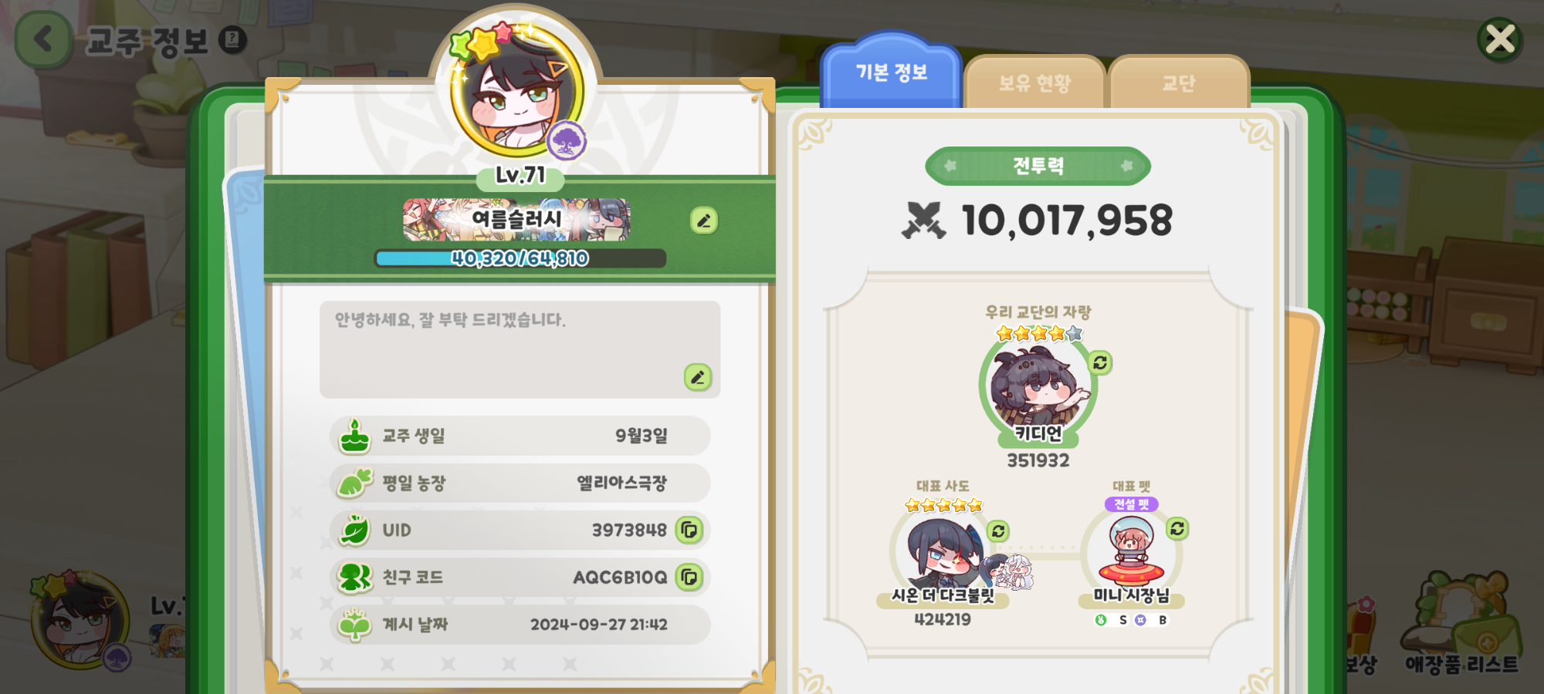The height and width of the screenshot is (694, 1544).
Task: Swap the 대표 사도 representative character
Action: (x=998, y=531)
